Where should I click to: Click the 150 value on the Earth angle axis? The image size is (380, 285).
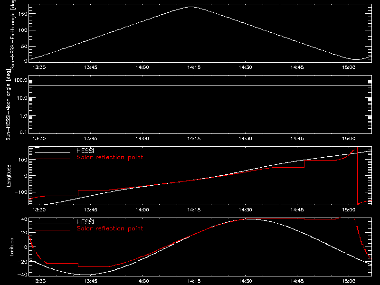coord(22,14)
